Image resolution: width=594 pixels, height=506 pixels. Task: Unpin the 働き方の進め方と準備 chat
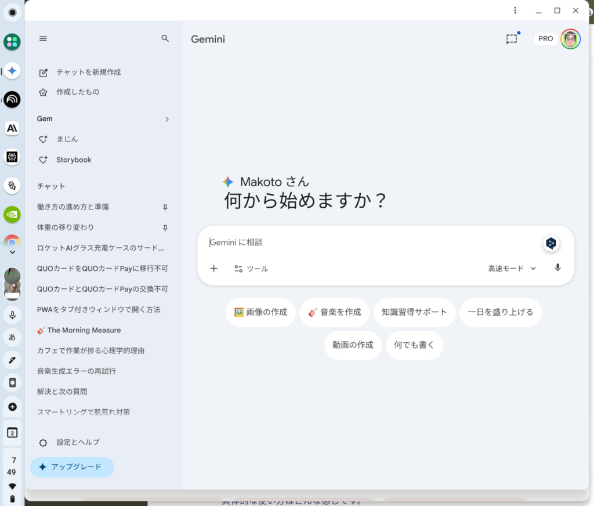coord(165,207)
